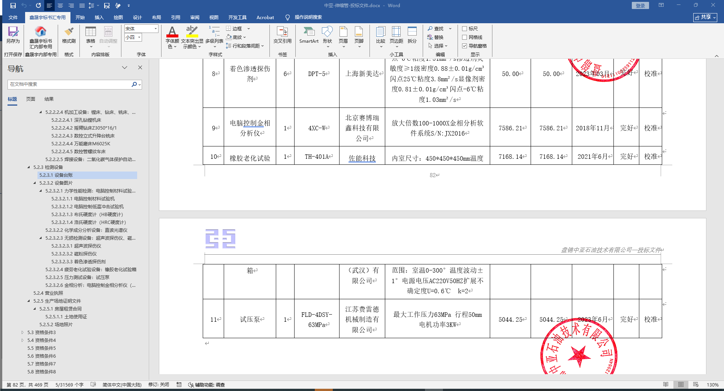Toggle 修订: 关闭 track changes status
The image size is (724, 391).
(x=159, y=385)
